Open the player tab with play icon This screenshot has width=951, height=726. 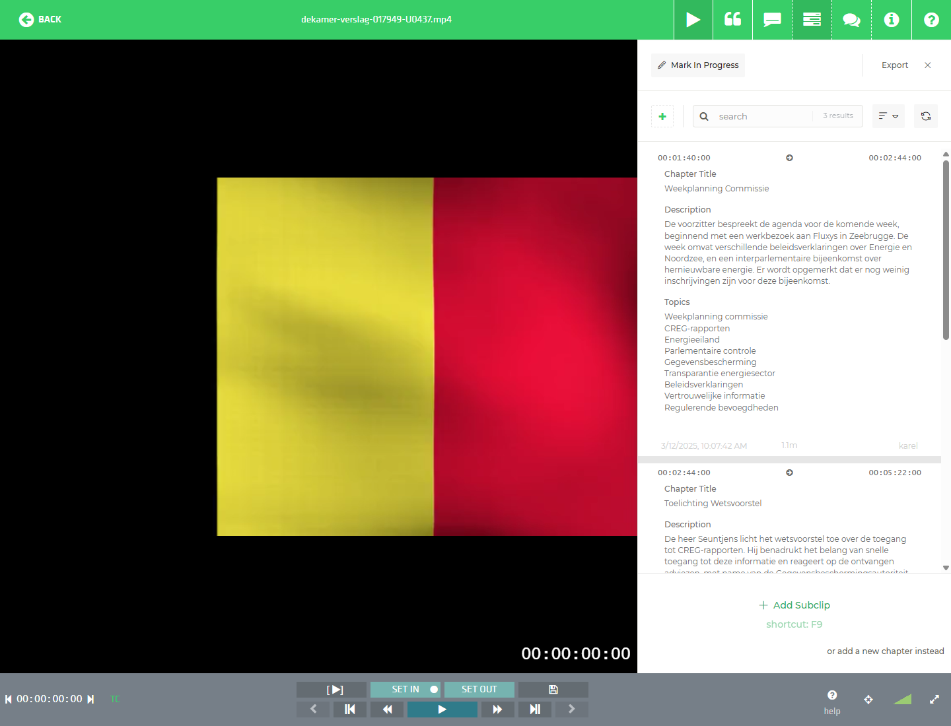[x=693, y=20]
